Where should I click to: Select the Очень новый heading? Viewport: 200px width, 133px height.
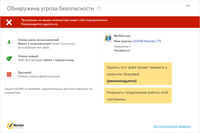click(x=28, y=56)
